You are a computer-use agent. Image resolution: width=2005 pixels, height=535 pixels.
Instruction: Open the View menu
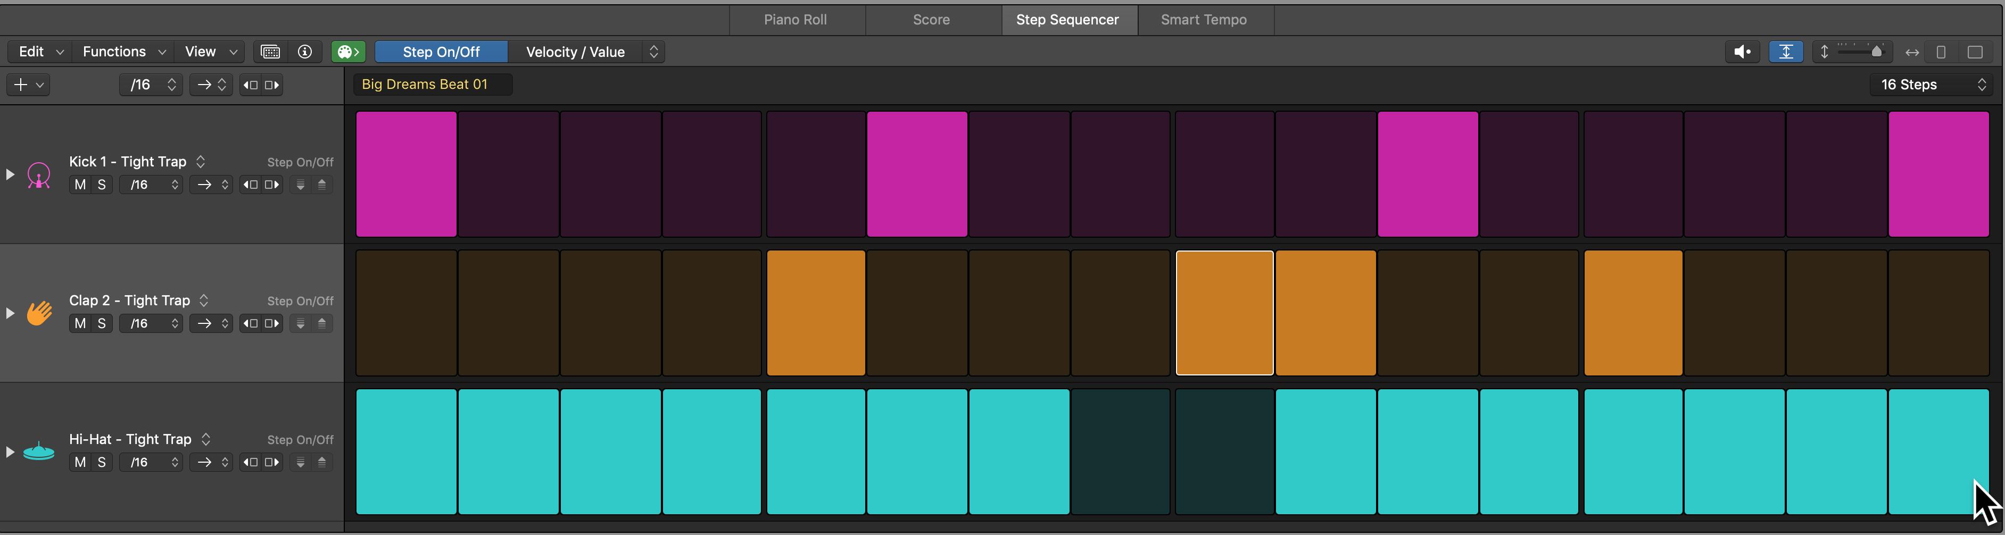(x=210, y=52)
